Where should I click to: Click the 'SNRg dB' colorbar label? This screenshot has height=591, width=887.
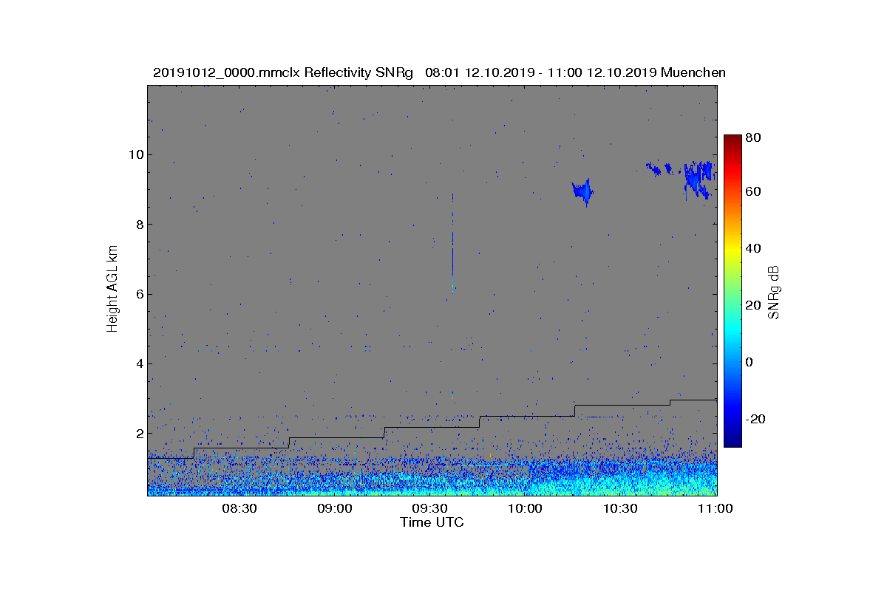click(x=774, y=292)
